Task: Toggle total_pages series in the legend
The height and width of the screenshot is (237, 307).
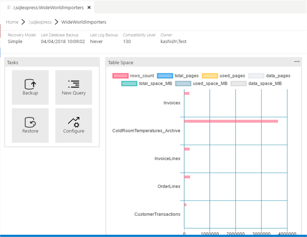Action: [x=165, y=76]
